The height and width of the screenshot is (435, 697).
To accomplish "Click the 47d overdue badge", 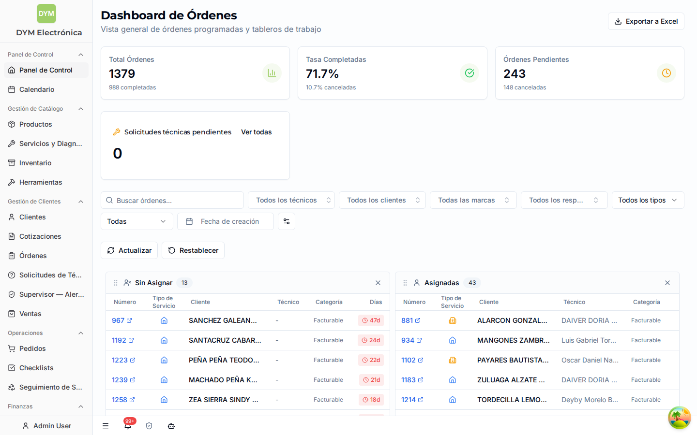I will (x=371, y=320).
